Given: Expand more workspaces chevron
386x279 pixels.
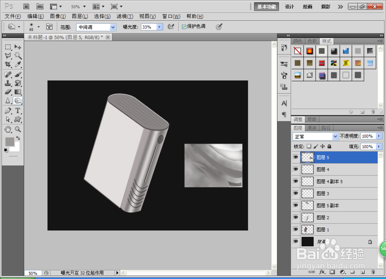Looking at the screenshot, I should (340, 7).
